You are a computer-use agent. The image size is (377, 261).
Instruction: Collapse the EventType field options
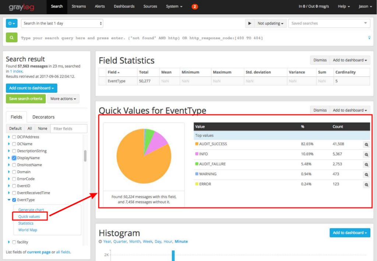point(9,200)
